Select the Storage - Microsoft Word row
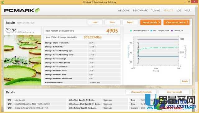This screenshot has height=113, width=199. (82, 71)
